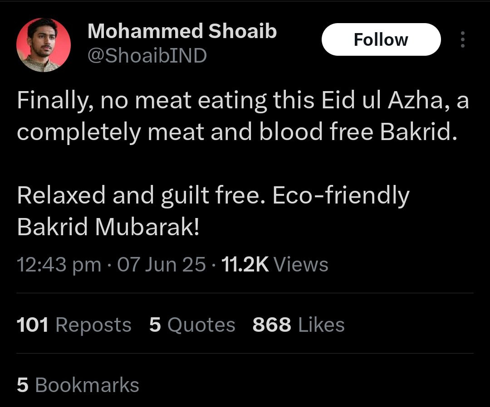490x407 pixels.
Task: Click the word 'Eco-friendly' in the post
Action: [341, 195]
